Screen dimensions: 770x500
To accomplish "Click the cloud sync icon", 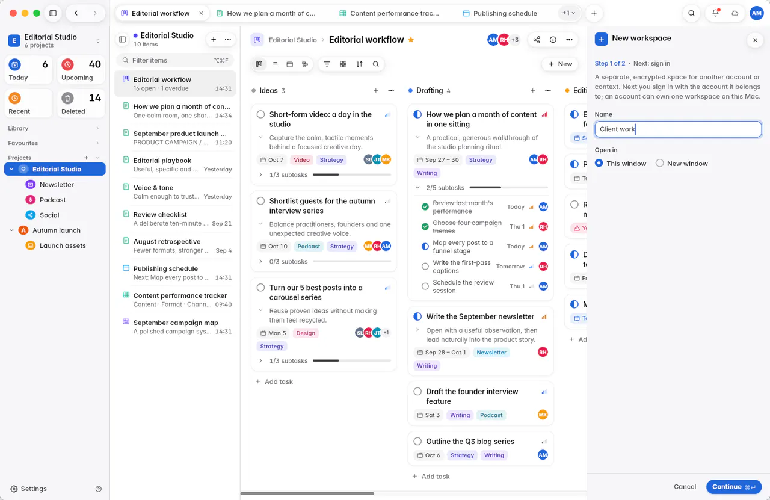I will pos(735,13).
